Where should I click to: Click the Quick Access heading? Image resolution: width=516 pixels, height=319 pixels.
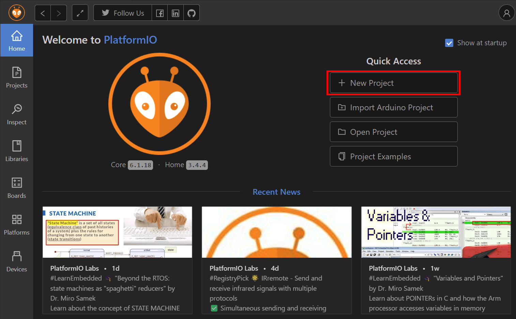(394, 61)
